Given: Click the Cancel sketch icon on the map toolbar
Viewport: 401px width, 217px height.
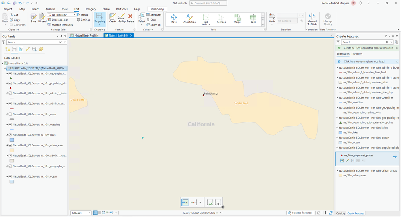Looking at the screenshot, I should [218, 203].
